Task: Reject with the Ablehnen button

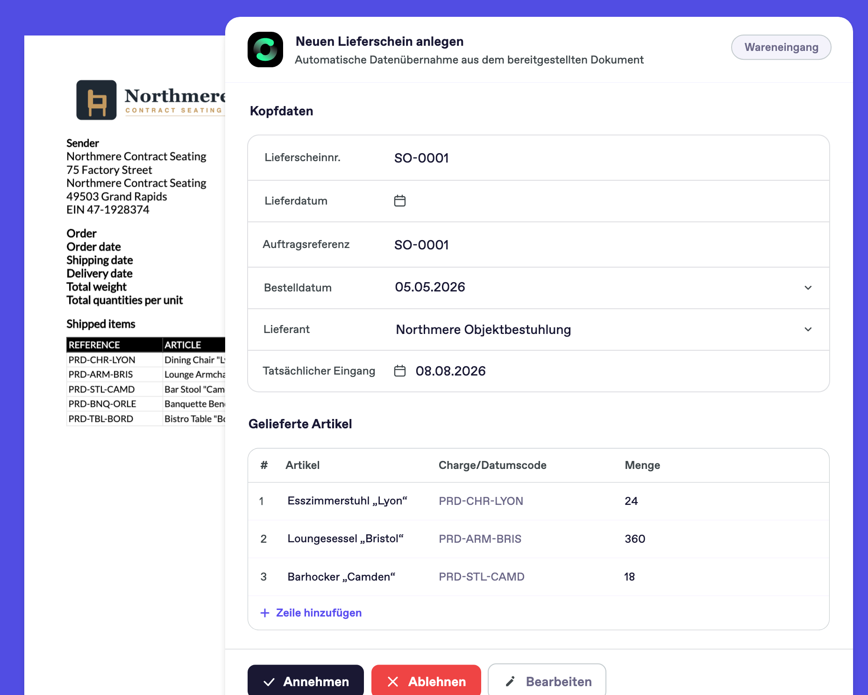Action: pos(426,681)
